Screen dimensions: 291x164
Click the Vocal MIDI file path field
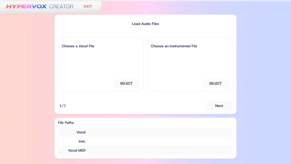click(x=159, y=150)
